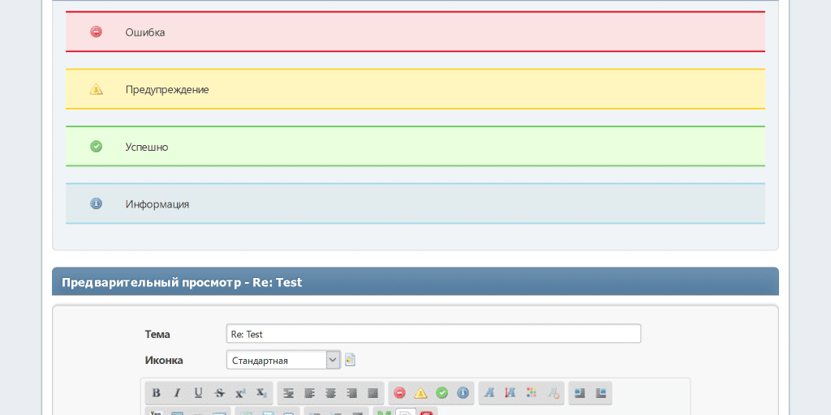Insert red error block icon in toolbar
Viewport: 831px width, 415px height.
click(399, 393)
